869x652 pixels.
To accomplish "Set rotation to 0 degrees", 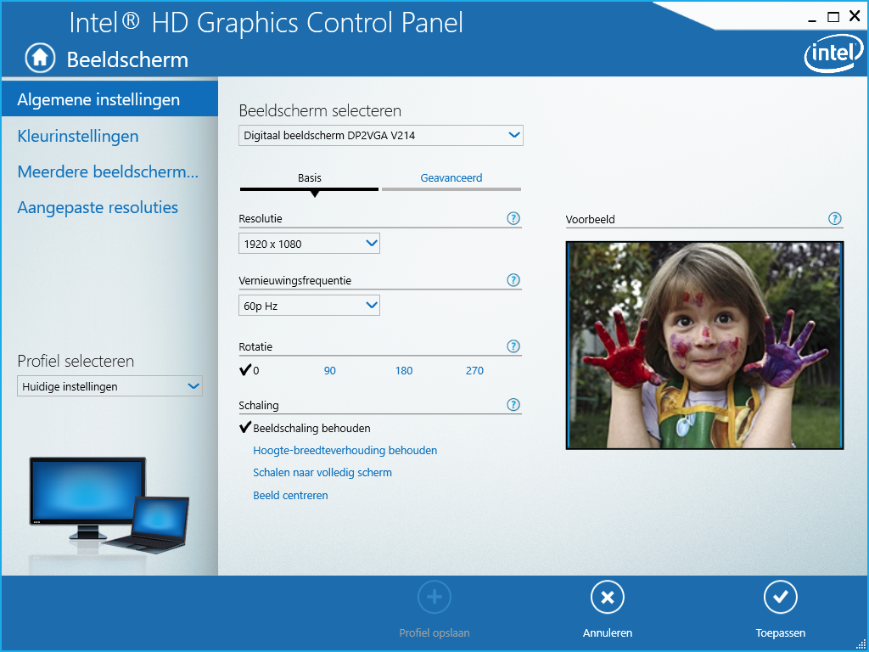I will (x=249, y=370).
